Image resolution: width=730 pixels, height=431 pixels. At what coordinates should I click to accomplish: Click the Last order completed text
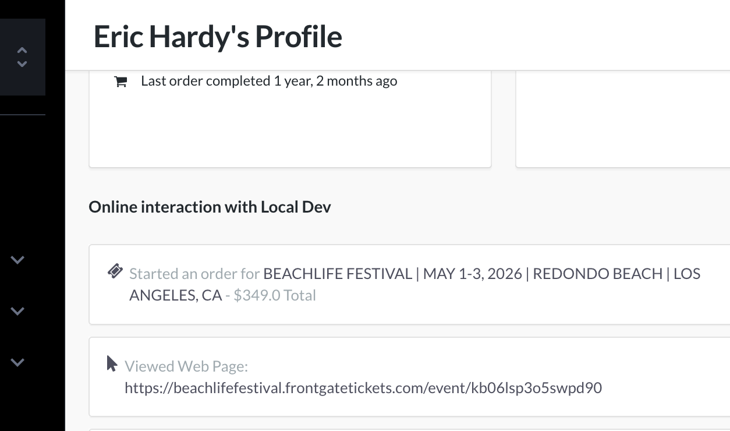(269, 81)
